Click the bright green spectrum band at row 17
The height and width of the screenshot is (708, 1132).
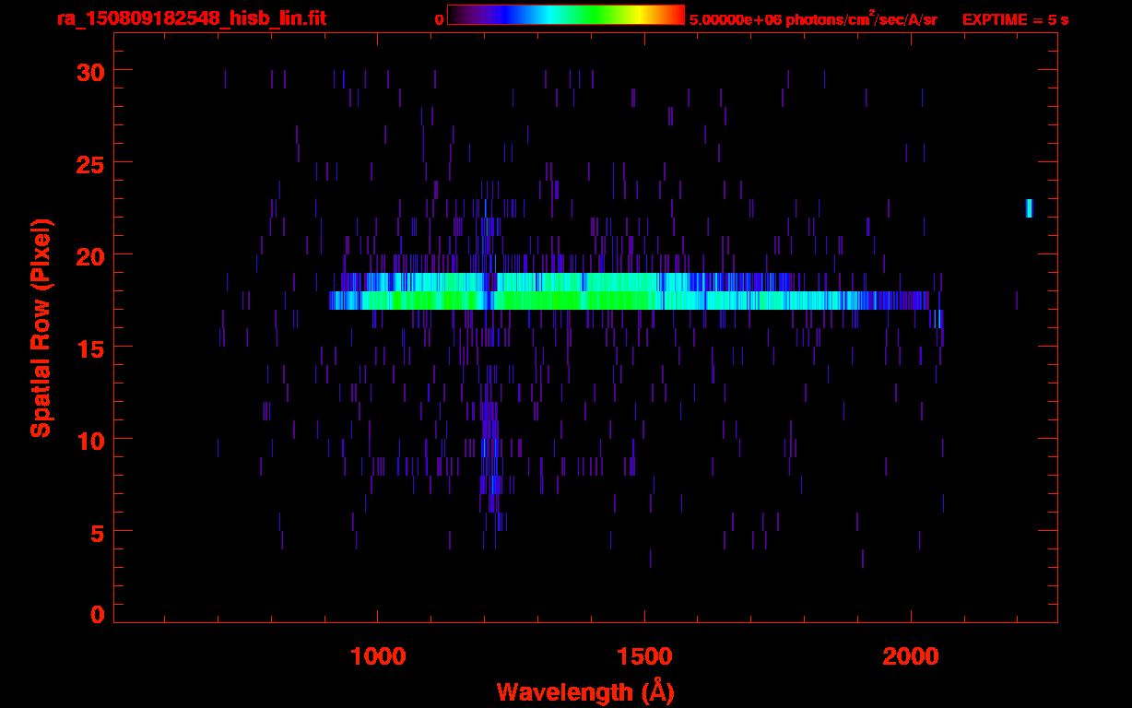[x=629, y=301]
